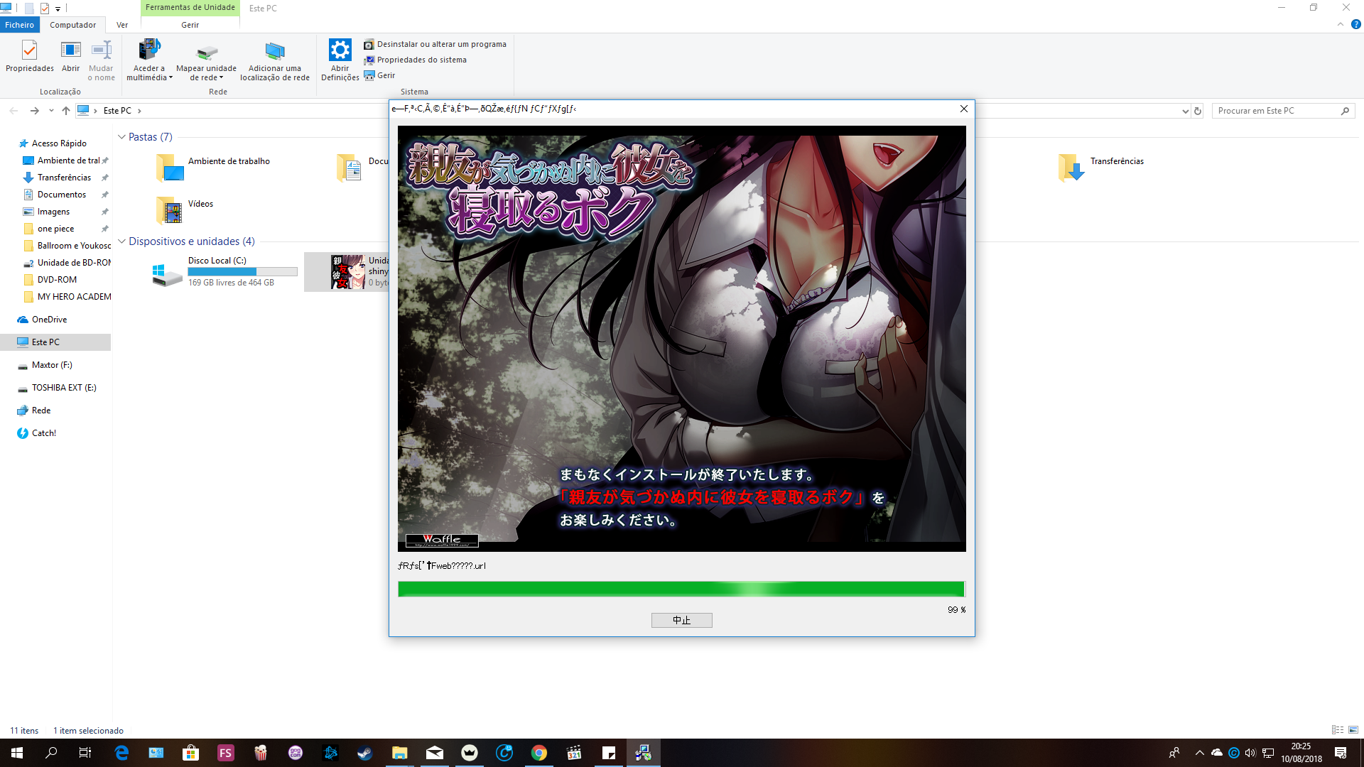This screenshot has width=1364, height=767.
Task: Click the Forward navigation arrow
Action: (34, 111)
